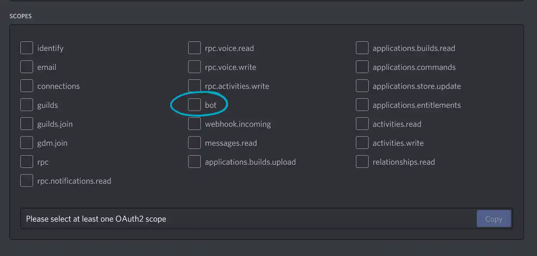Enable the connections scope
The height and width of the screenshot is (256, 537).
pos(26,86)
